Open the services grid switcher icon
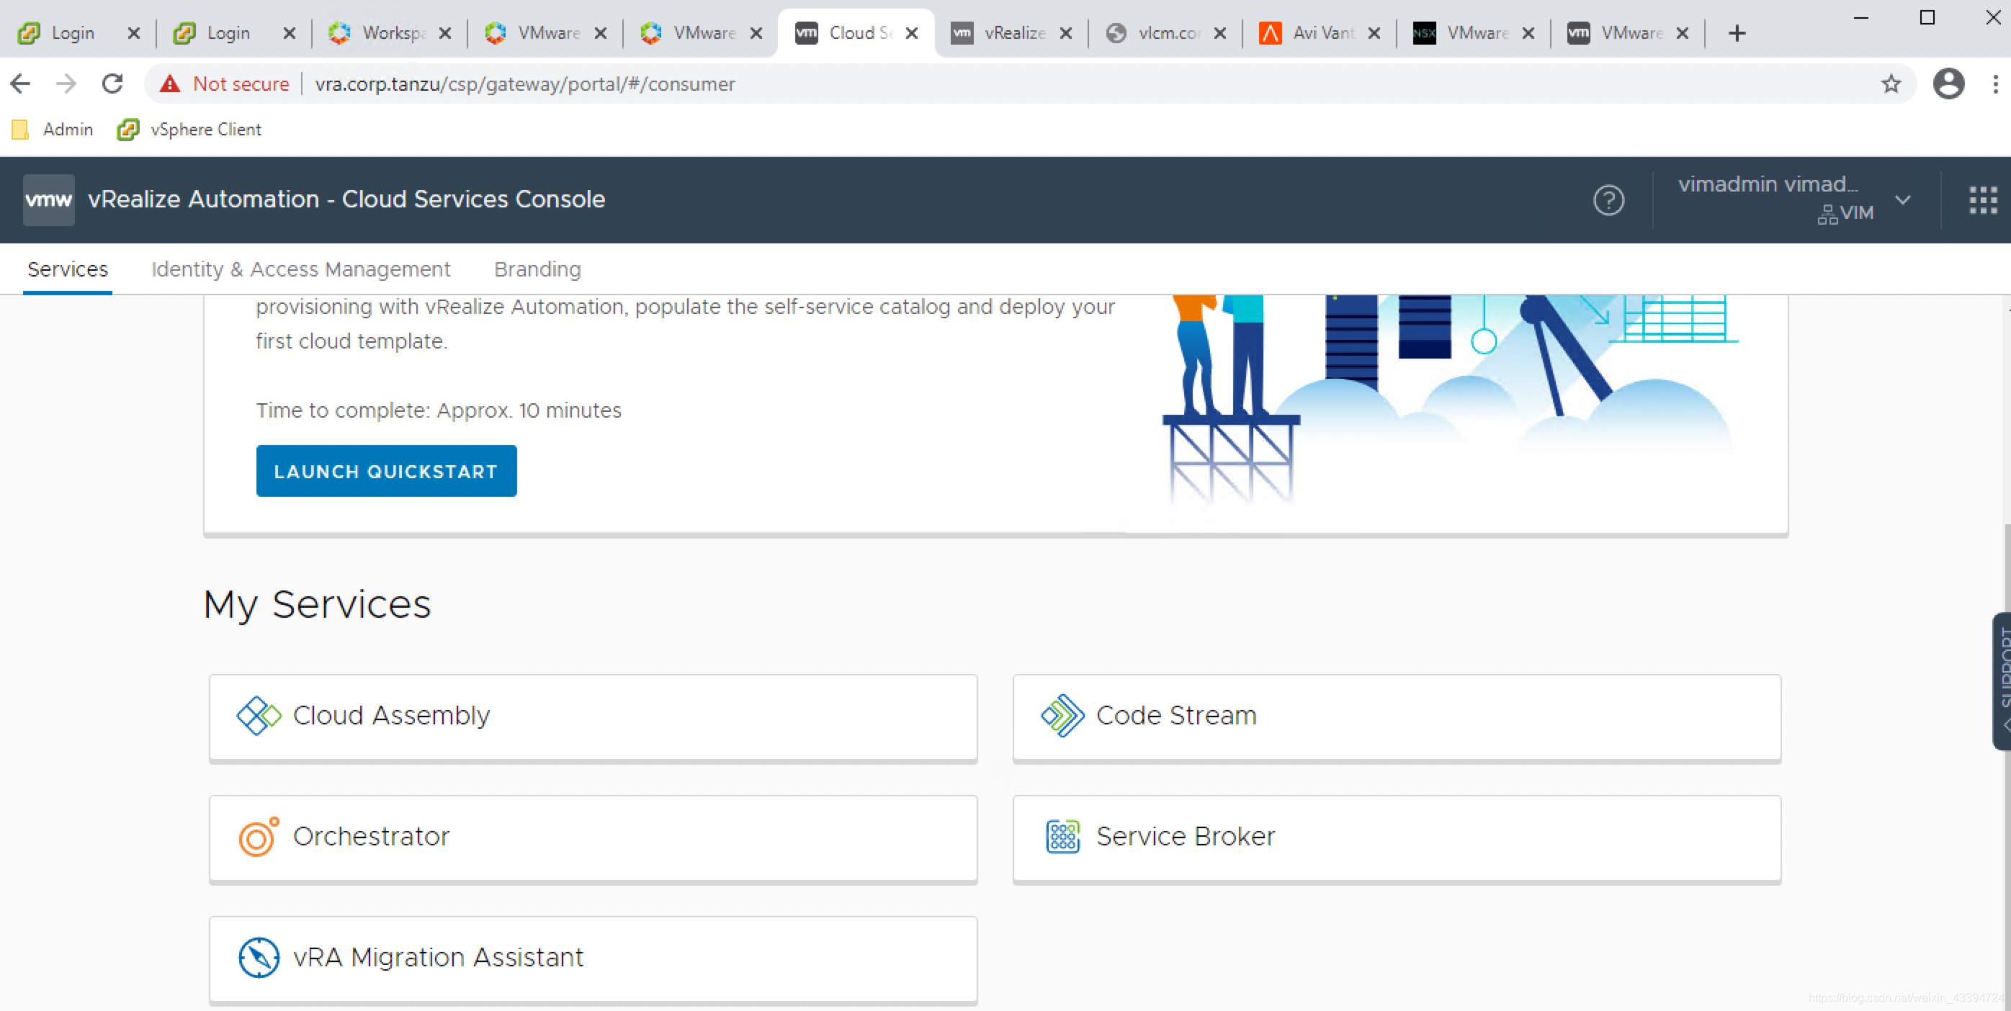Image resolution: width=2011 pixels, height=1011 pixels. click(x=1982, y=201)
